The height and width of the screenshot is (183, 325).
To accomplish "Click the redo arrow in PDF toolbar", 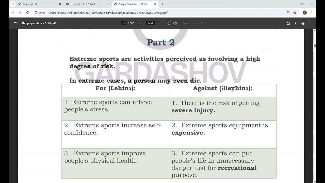I will 201,23.
